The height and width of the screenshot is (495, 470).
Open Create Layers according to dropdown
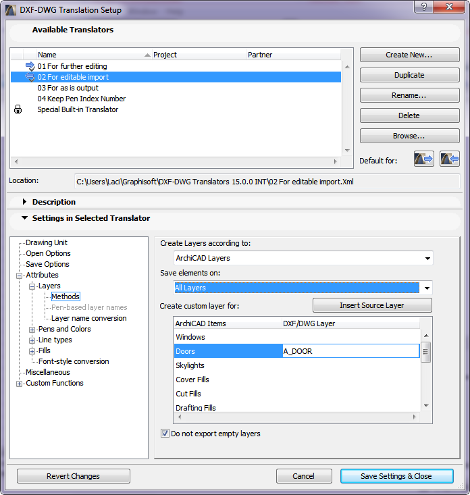303,258
